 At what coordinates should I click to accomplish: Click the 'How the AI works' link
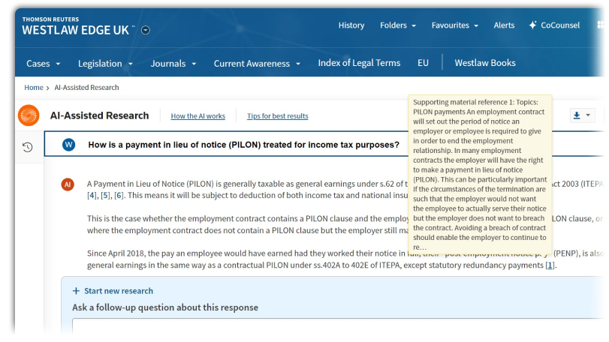pyautogui.click(x=197, y=116)
